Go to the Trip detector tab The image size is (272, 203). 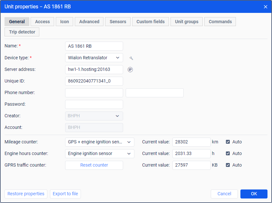point(22,32)
